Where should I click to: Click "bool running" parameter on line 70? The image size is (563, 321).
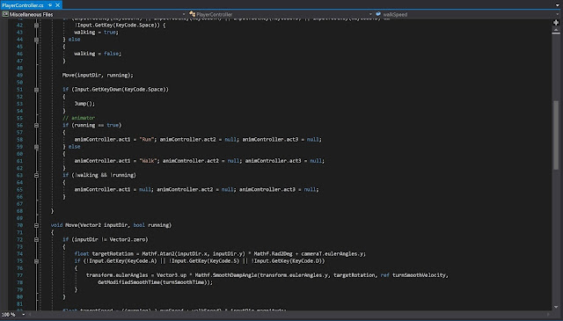tap(150, 225)
